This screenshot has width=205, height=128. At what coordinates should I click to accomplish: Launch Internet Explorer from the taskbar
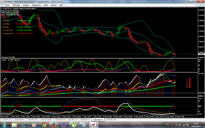(24, 125)
